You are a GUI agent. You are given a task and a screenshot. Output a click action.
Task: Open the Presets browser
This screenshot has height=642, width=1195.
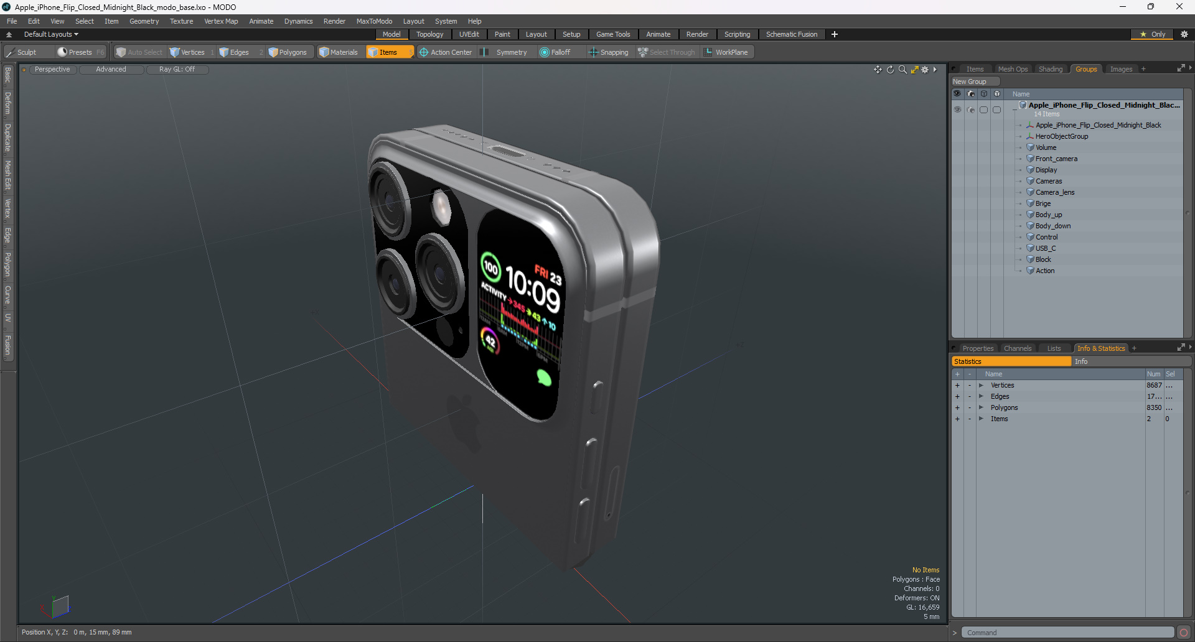click(80, 52)
